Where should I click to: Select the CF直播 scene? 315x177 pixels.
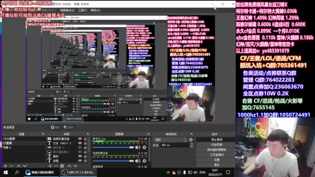[x=24, y=143]
